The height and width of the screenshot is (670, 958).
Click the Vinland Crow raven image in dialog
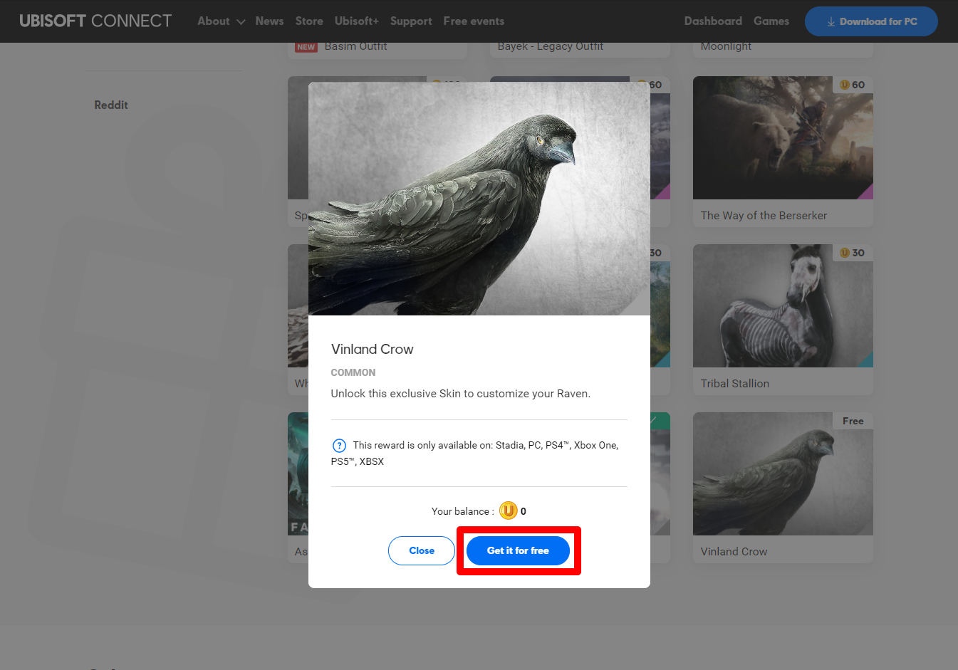pos(479,199)
